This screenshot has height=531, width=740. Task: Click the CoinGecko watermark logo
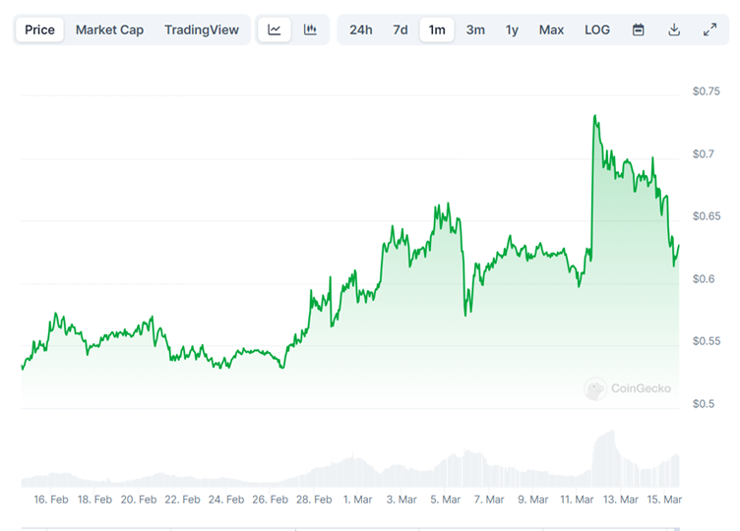[628, 388]
